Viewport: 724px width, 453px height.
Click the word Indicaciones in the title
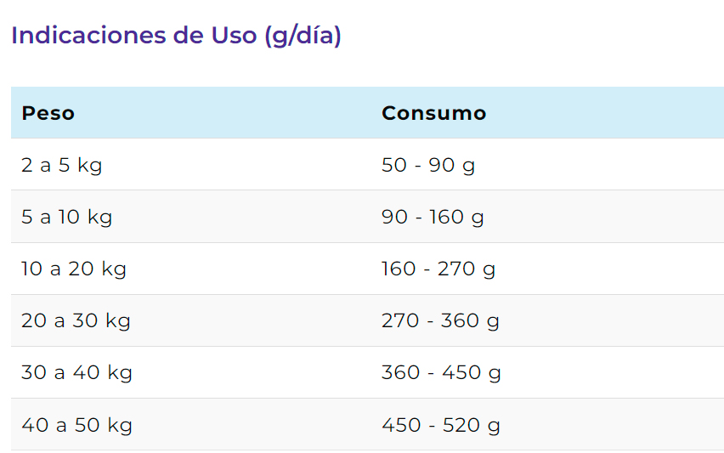point(88,36)
